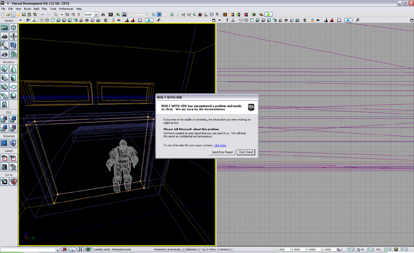Click the Cube brush builder icon
This screenshot has width=414, height=253.
5,69
